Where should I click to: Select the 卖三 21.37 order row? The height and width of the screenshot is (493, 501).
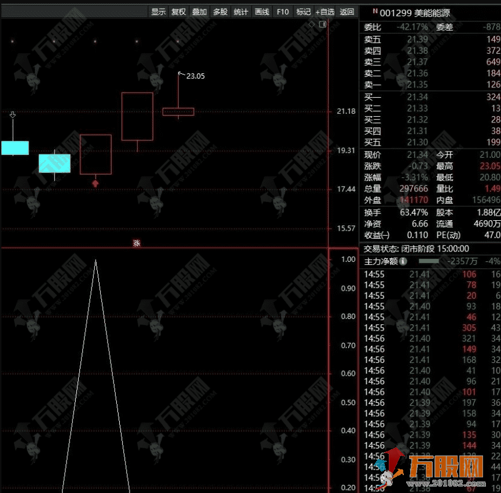pos(432,62)
